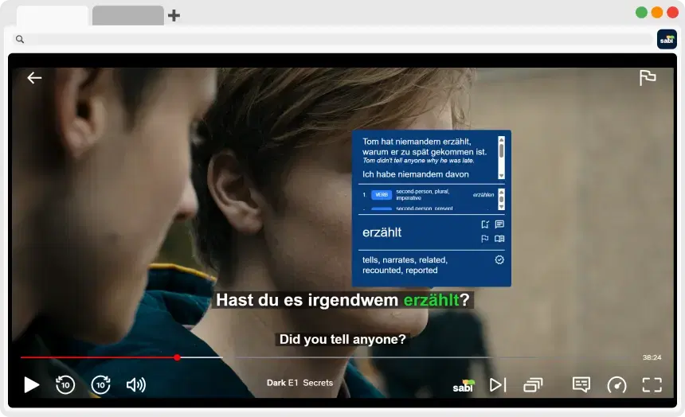Click the VERB tag in the popup
The image size is (685, 417).
click(382, 195)
